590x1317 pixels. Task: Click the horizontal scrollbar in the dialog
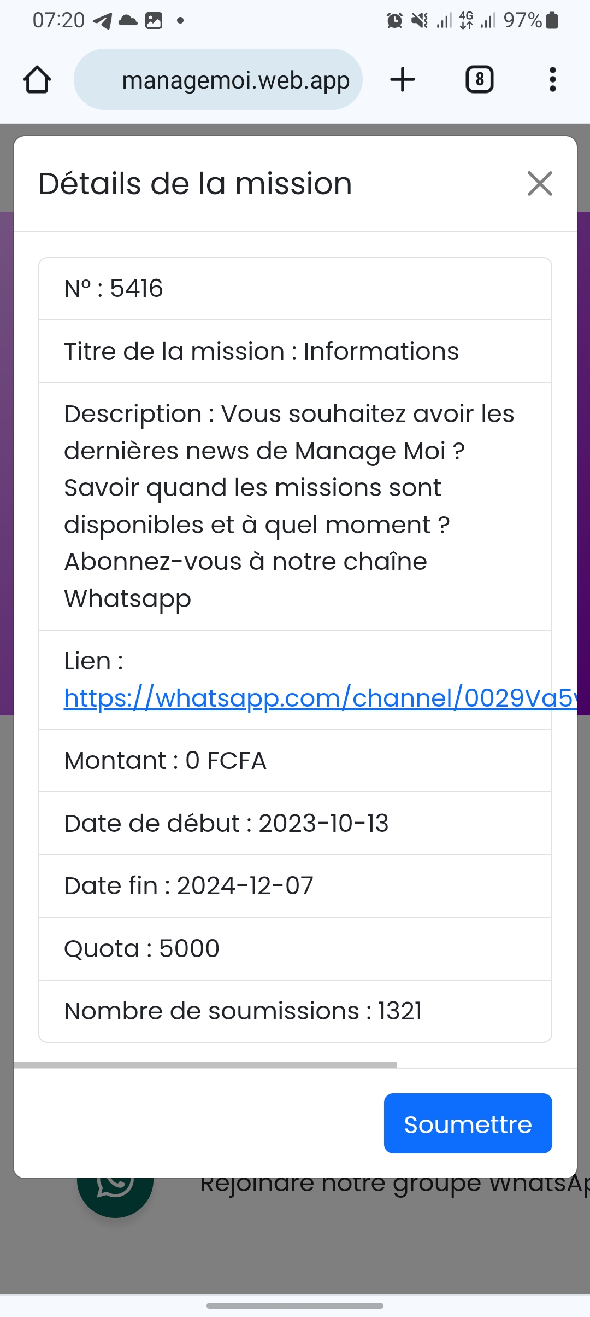pos(205,1064)
